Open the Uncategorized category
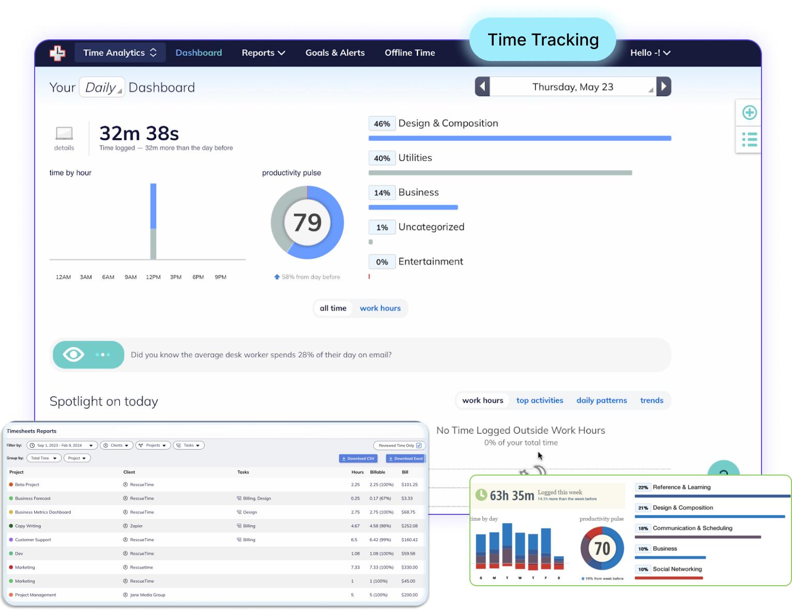Image resolution: width=792 pixels, height=610 pixels. [x=431, y=227]
